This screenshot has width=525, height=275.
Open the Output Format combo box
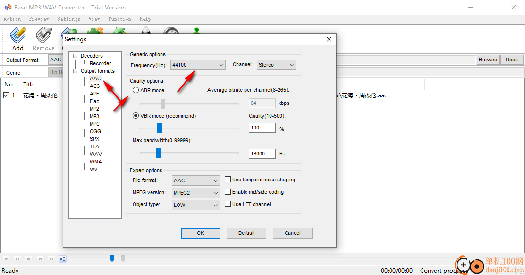tap(56, 60)
